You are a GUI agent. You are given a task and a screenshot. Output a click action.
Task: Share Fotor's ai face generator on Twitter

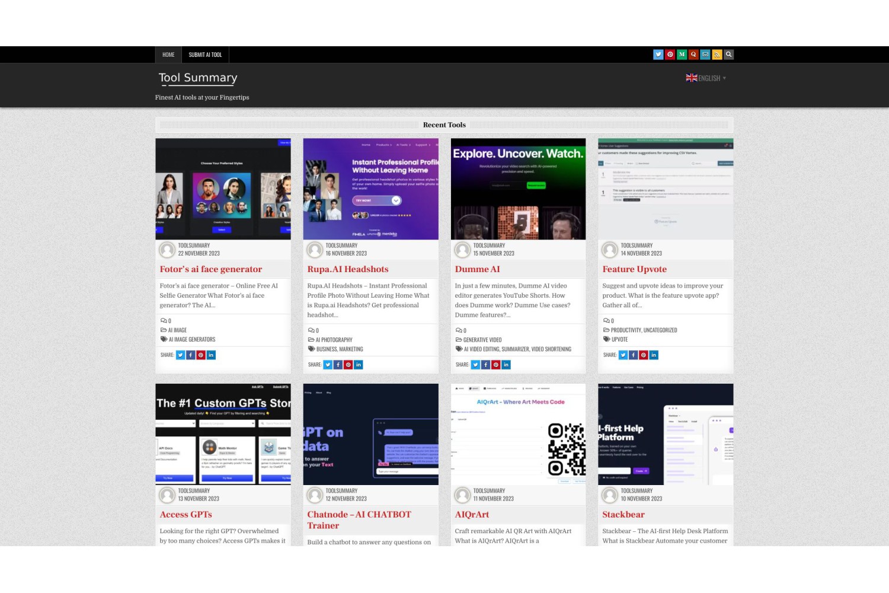[x=181, y=355]
